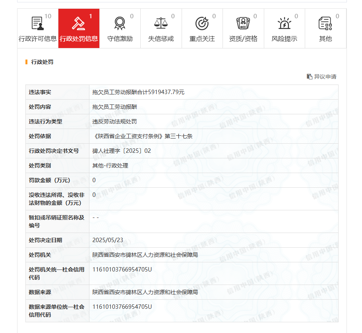The height and width of the screenshot is (333, 362).
Task: Click the 行政处罚 section heading
Action: 42,62
